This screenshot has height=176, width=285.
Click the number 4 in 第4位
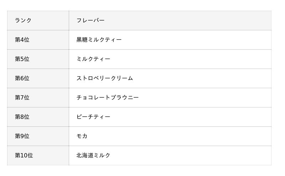[x=22, y=40]
